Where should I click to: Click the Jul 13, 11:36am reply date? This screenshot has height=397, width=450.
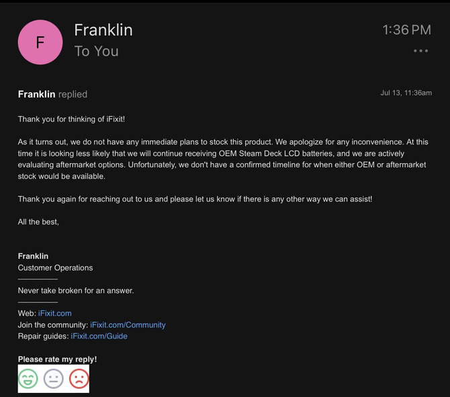point(406,93)
